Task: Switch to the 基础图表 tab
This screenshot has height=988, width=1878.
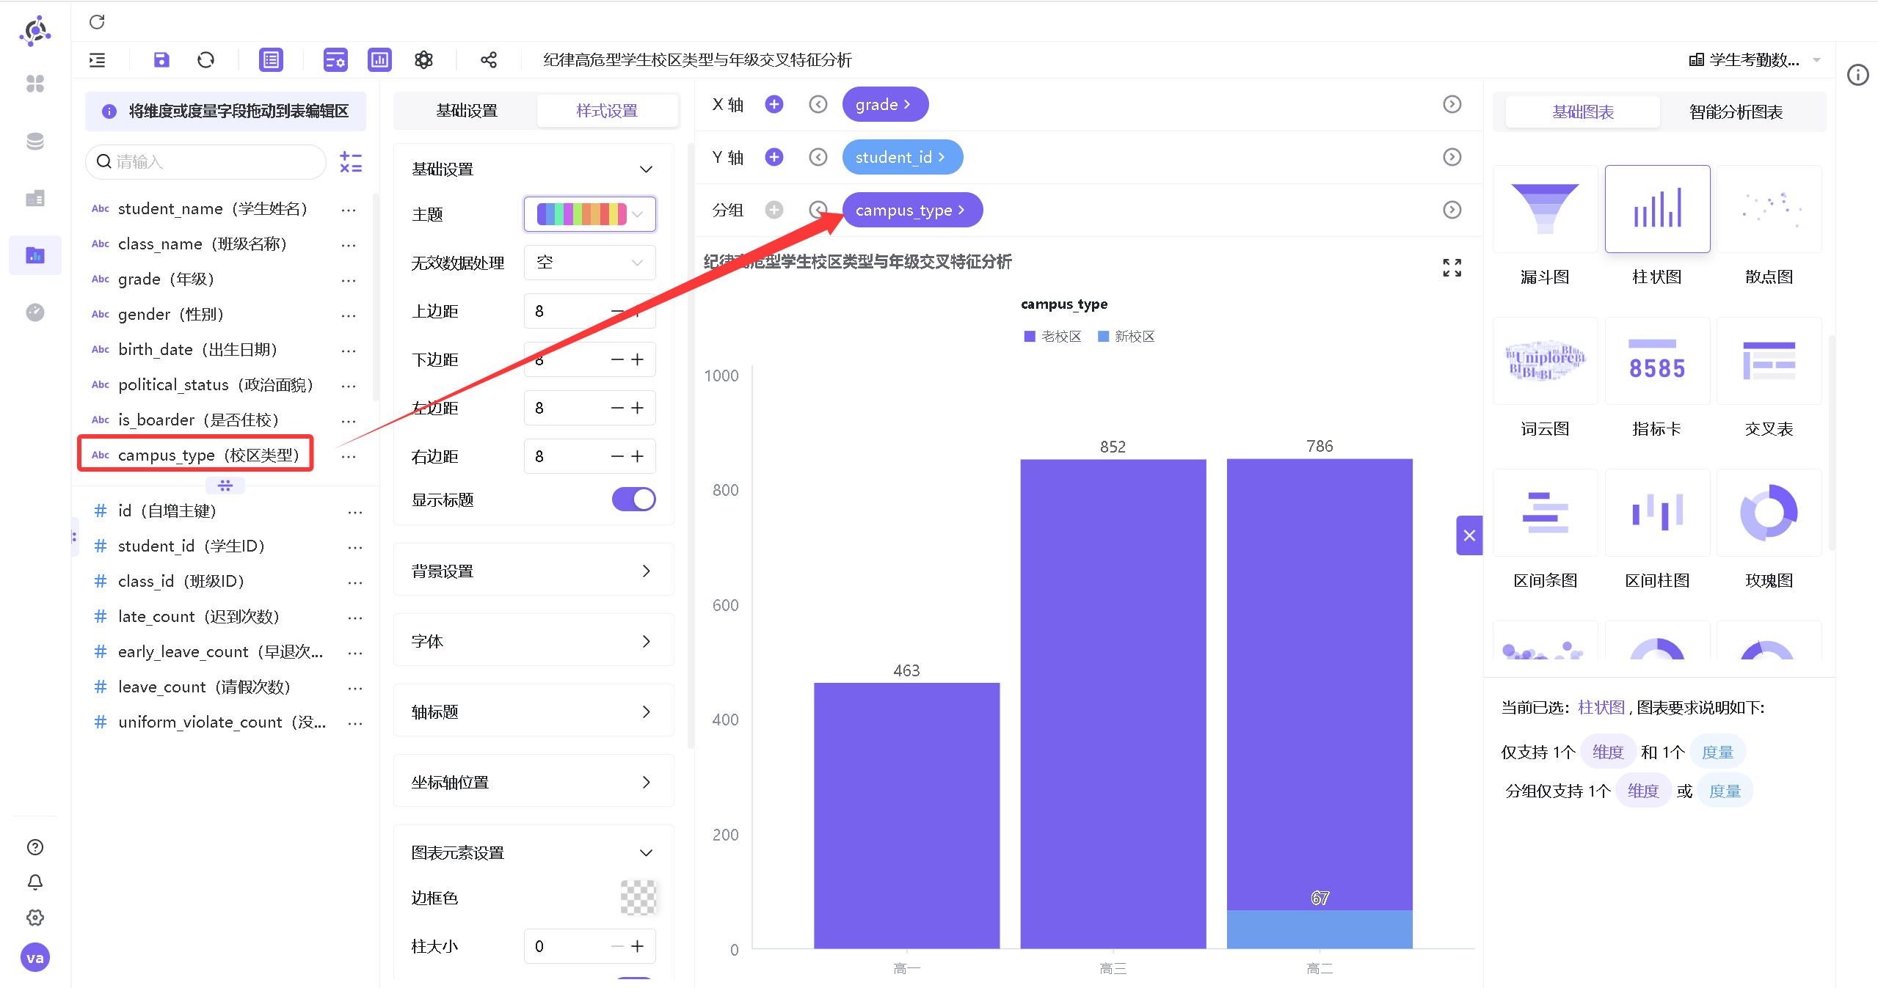Action: click(1583, 112)
